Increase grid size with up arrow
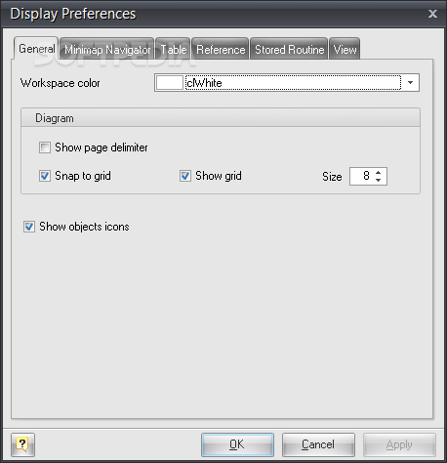Viewport: 447px width, 463px height. click(378, 173)
